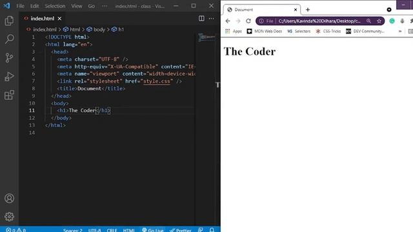413x232 pixels.
Task: Open the errors and warnings count in status bar
Action: tap(15, 230)
